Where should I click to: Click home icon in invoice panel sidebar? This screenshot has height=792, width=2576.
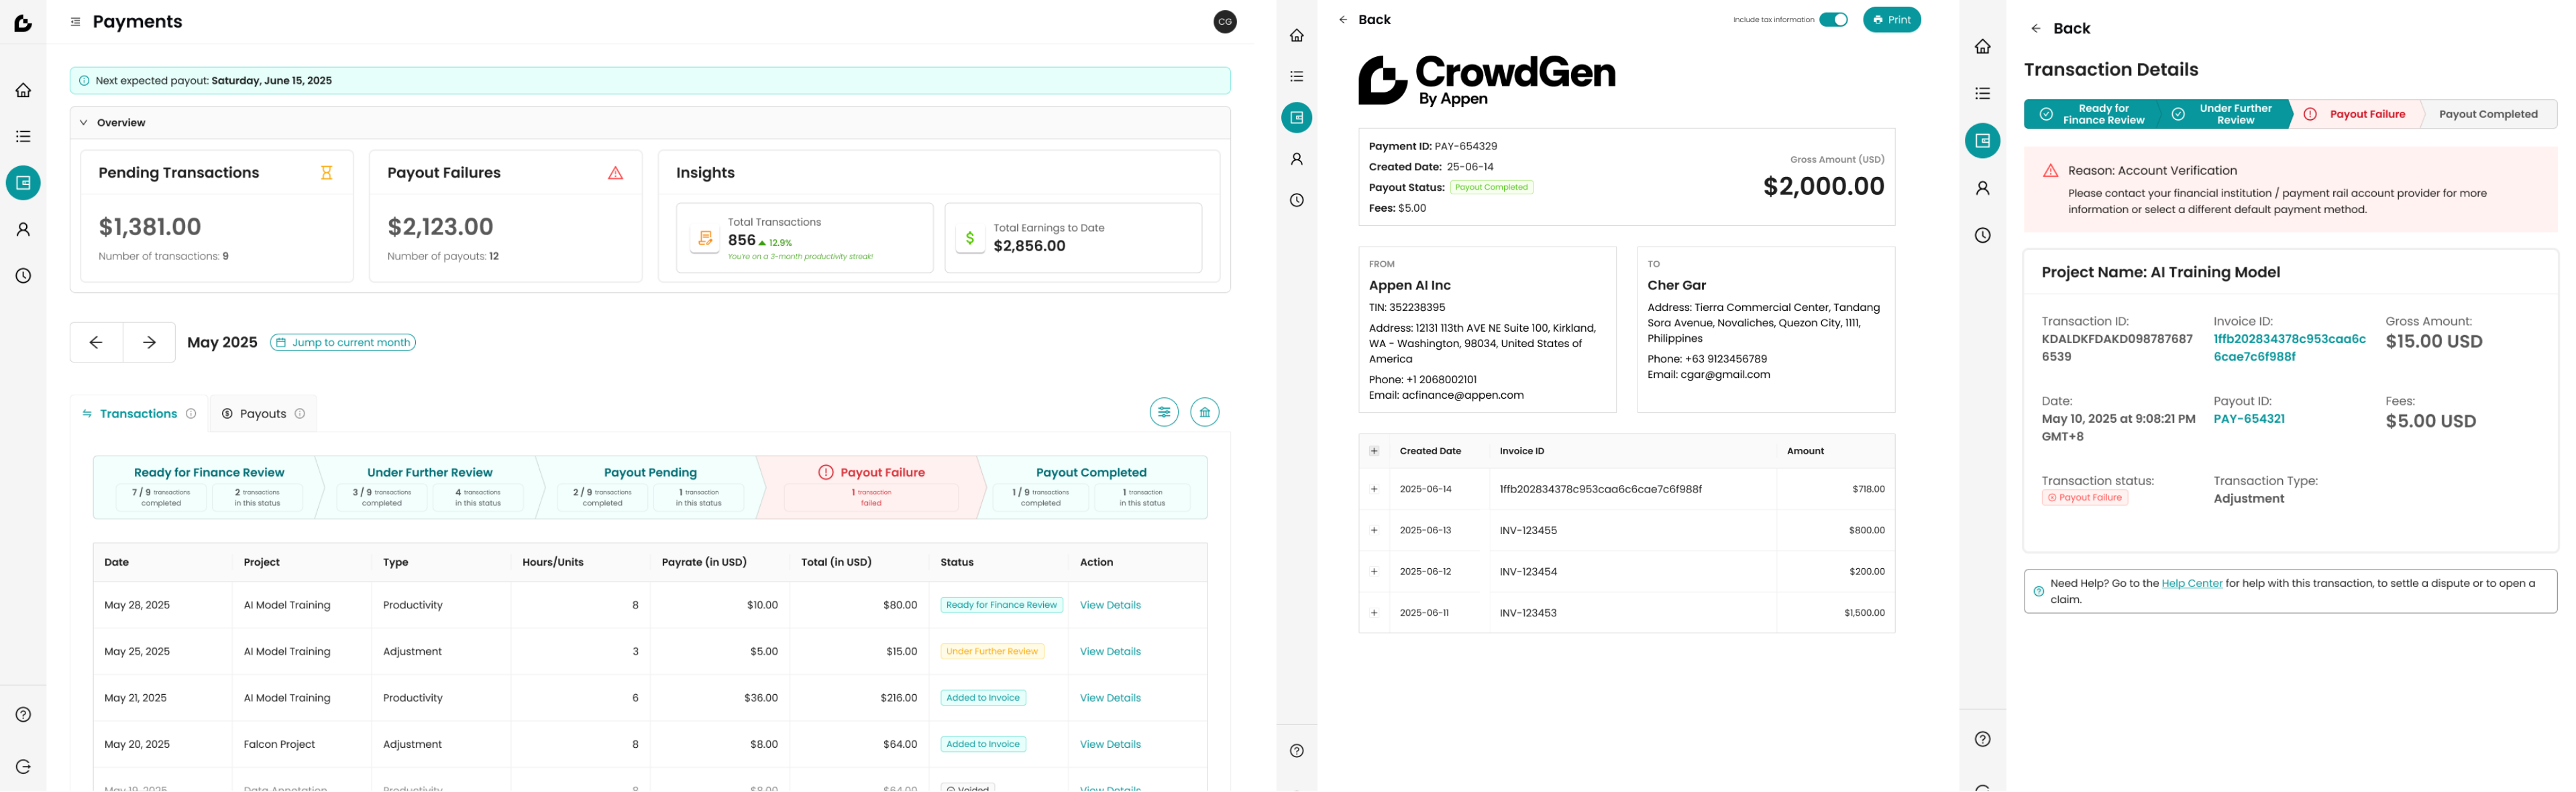(x=1297, y=35)
